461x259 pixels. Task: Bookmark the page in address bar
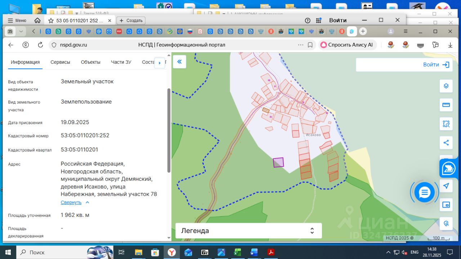tap(310, 45)
